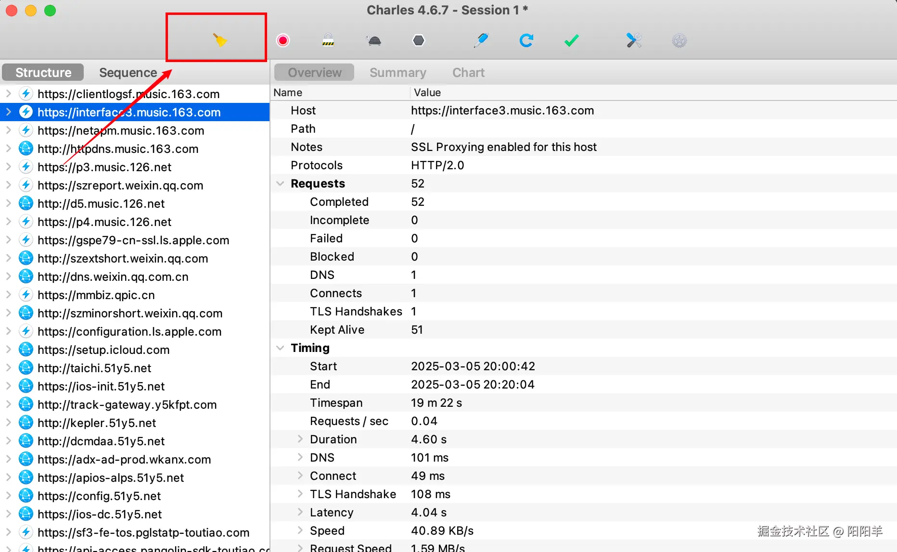Select https://gspe79-cn-ssl.ls.apple.com host
Screen dimensions: 897x552
133,240
